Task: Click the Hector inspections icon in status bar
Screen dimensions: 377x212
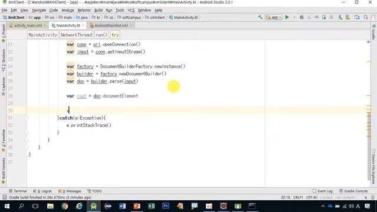Action: (373, 197)
